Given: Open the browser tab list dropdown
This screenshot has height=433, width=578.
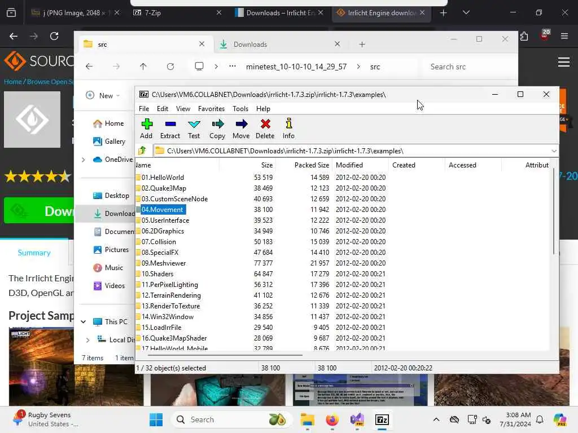Looking at the screenshot, I should tap(466, 13).
